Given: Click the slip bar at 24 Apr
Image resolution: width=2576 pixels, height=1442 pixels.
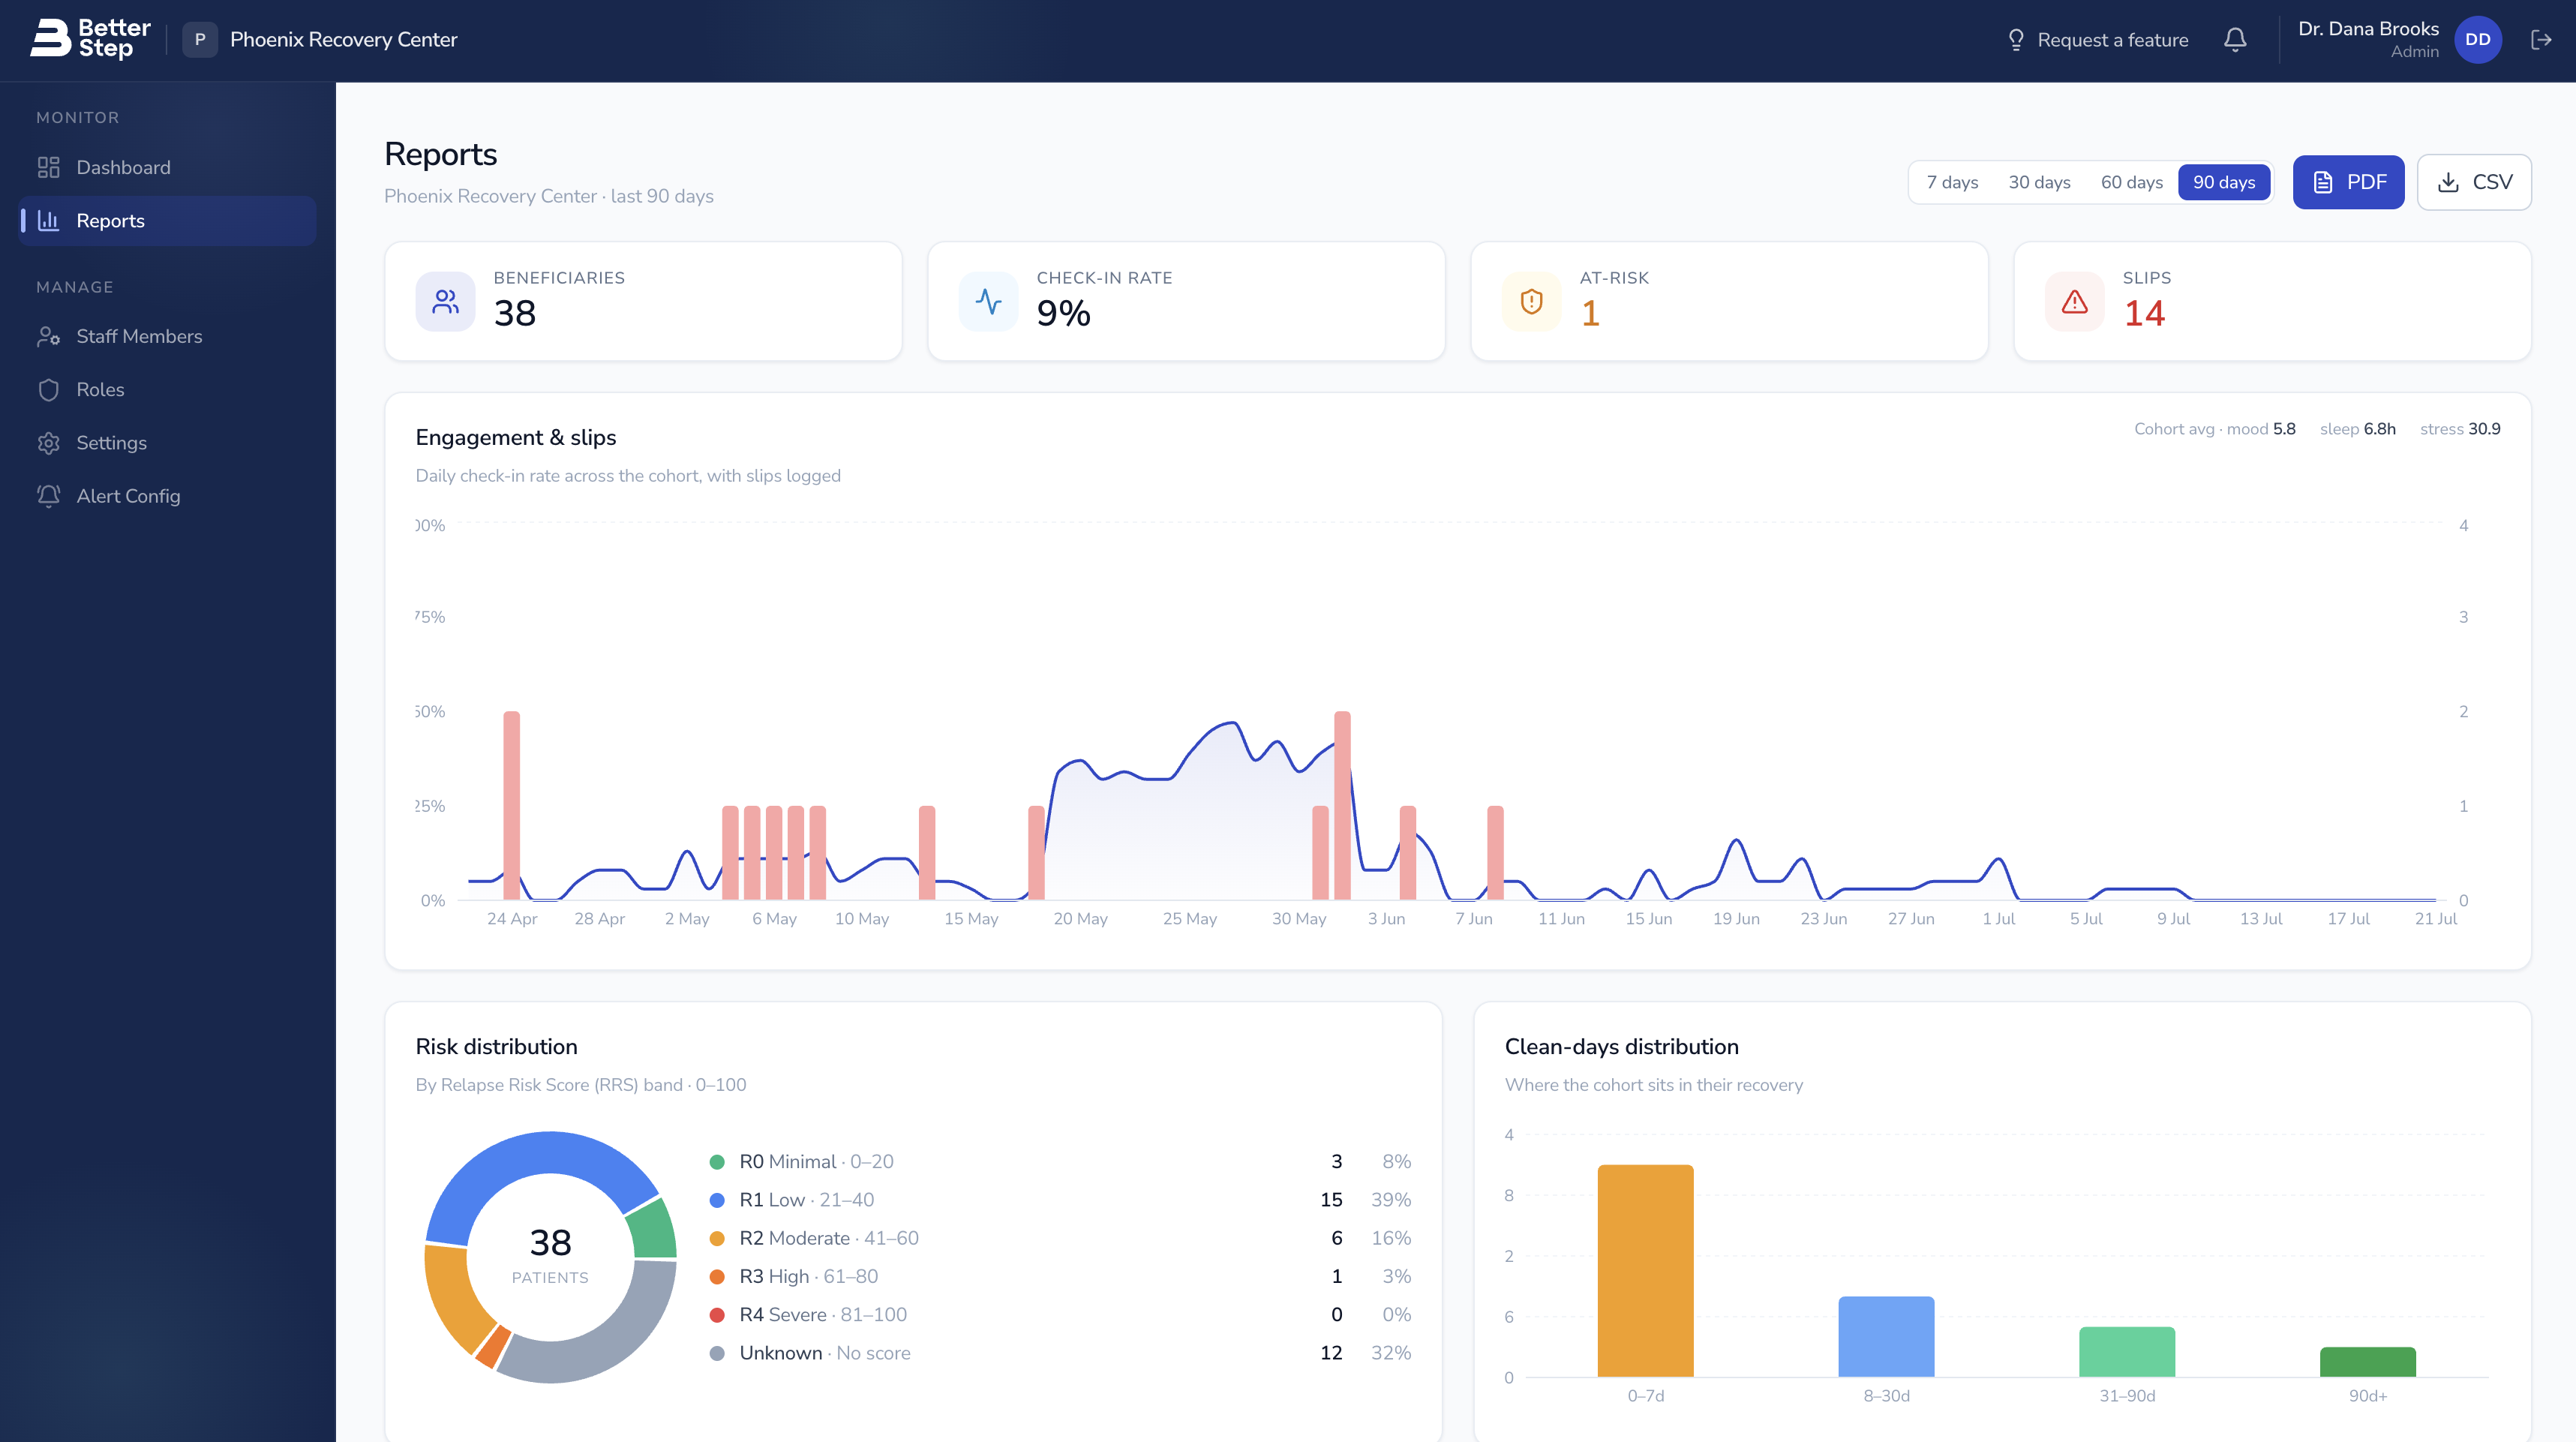Looking at the screenshot, I should pos(511,805).
